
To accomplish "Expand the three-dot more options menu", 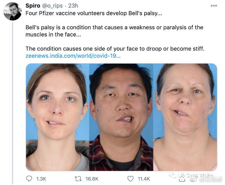I will (x=214, y=6).
